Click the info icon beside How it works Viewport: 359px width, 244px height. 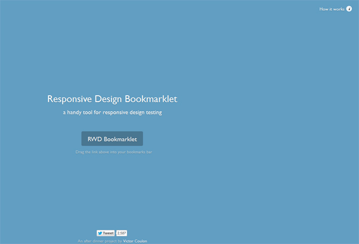(x=349, y=9)
